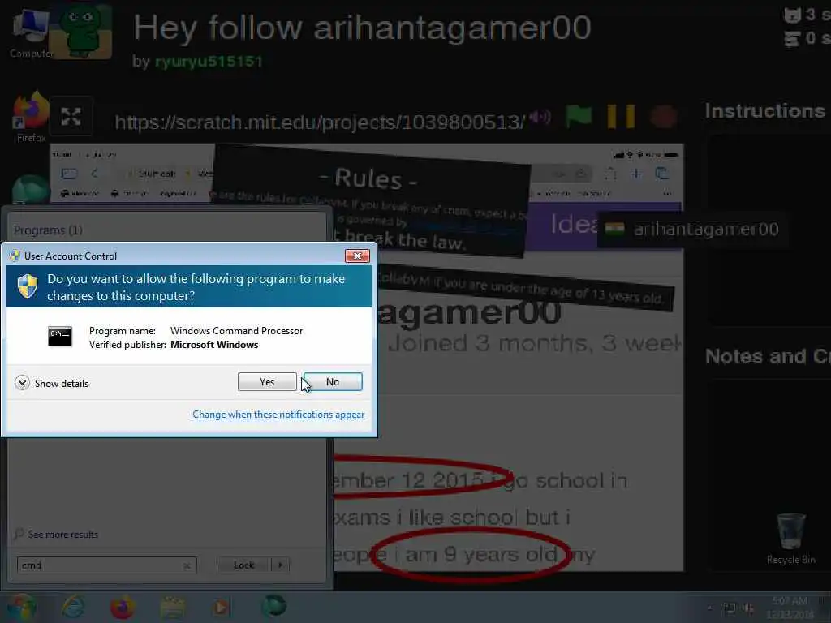
Task: Show hidden tray icons arrow
Action: click(709, 608)
